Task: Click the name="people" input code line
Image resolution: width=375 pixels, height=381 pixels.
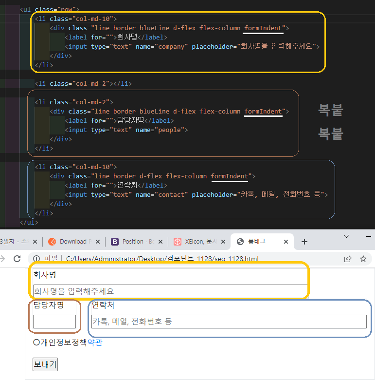Action: coord(126,130)
